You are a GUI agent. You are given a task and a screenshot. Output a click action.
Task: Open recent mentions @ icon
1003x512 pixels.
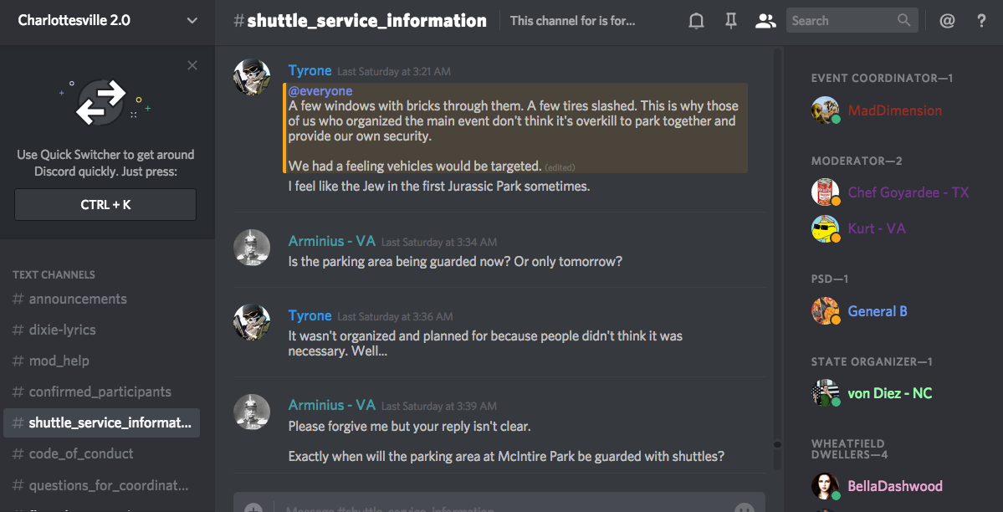[x=947, y=21]
